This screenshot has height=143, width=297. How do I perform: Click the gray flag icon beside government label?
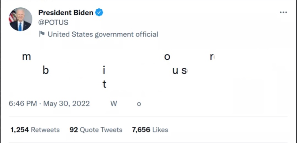coord(42,34)
